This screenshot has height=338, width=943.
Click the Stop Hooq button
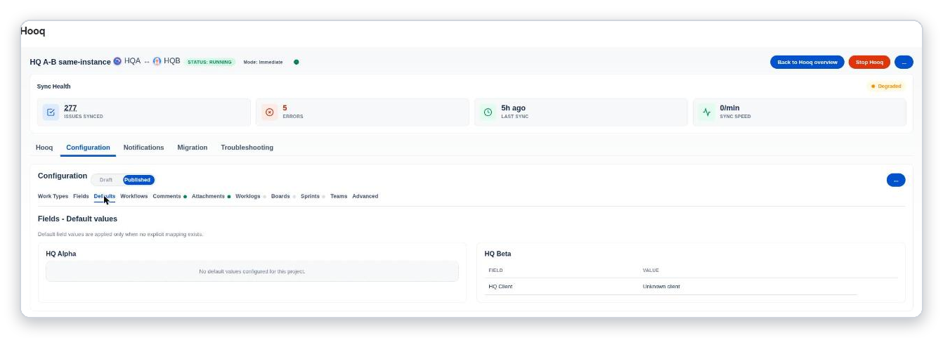tap(869, 62)
